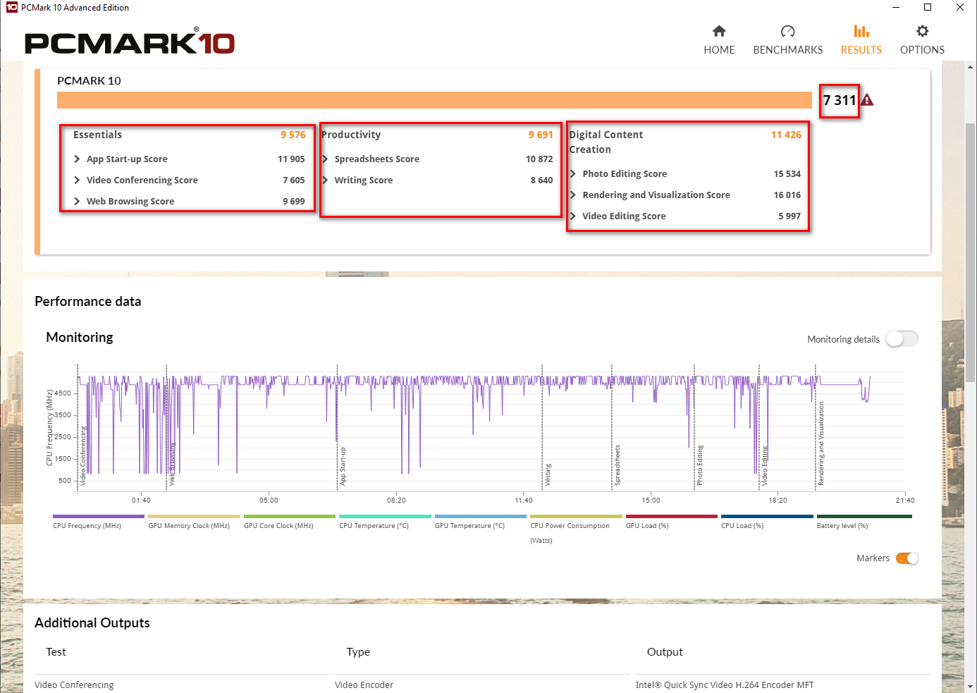Click the Video Conferencing cell in Additional Outputs
The height and width of the screenshot is (693, 977).
(74, 685)
